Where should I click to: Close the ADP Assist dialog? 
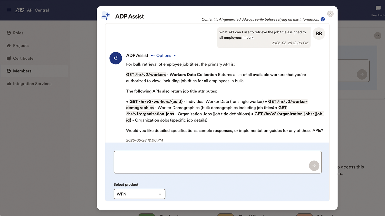tap(331, 14)
